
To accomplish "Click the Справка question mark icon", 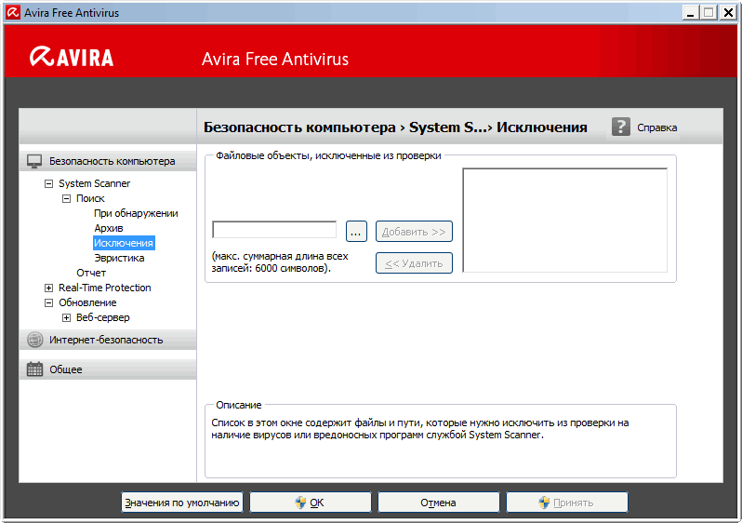I will coord(620,127).
